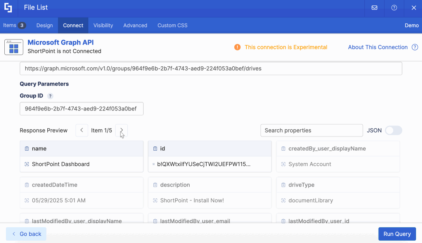Screen dimensions: 422x243
Task: Click icon beside System Account value
Action: point(283,164)
